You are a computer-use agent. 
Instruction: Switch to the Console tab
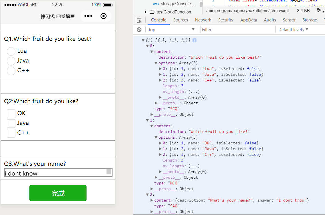[159, 20]
